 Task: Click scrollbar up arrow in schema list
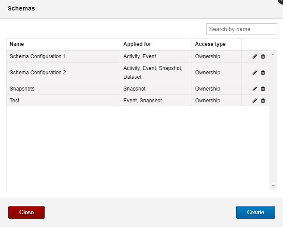273,54
